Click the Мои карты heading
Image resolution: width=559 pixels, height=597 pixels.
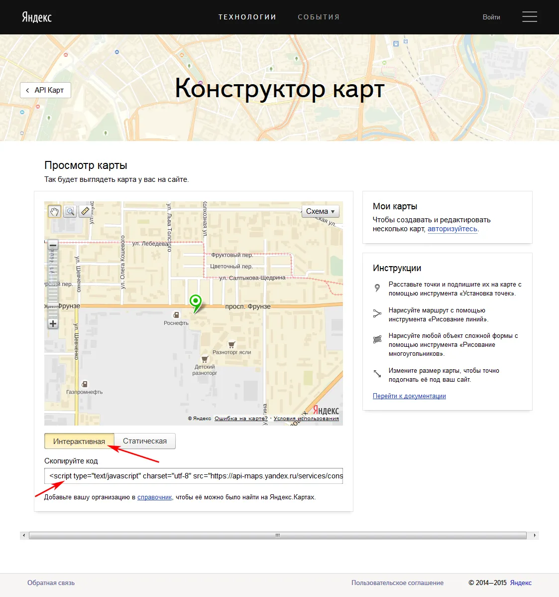395,206
